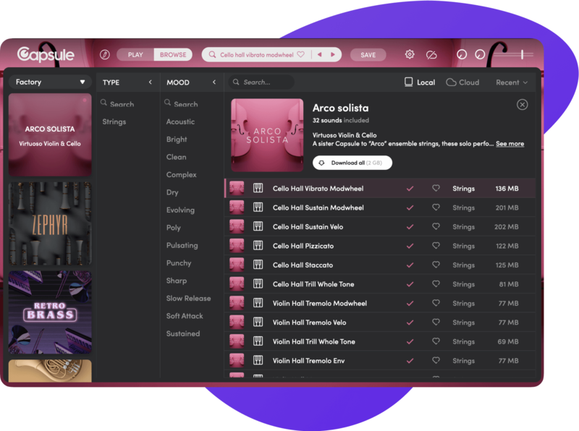Click the Arco Solista cover artwork
The width and height of the screenshot is (579, 431).
pos(267,135)
